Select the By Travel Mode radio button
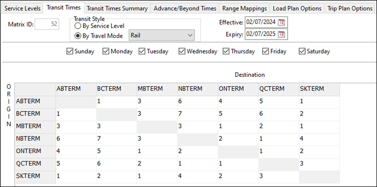The height and width of the screenshot is (187, 377). (78, 36)
